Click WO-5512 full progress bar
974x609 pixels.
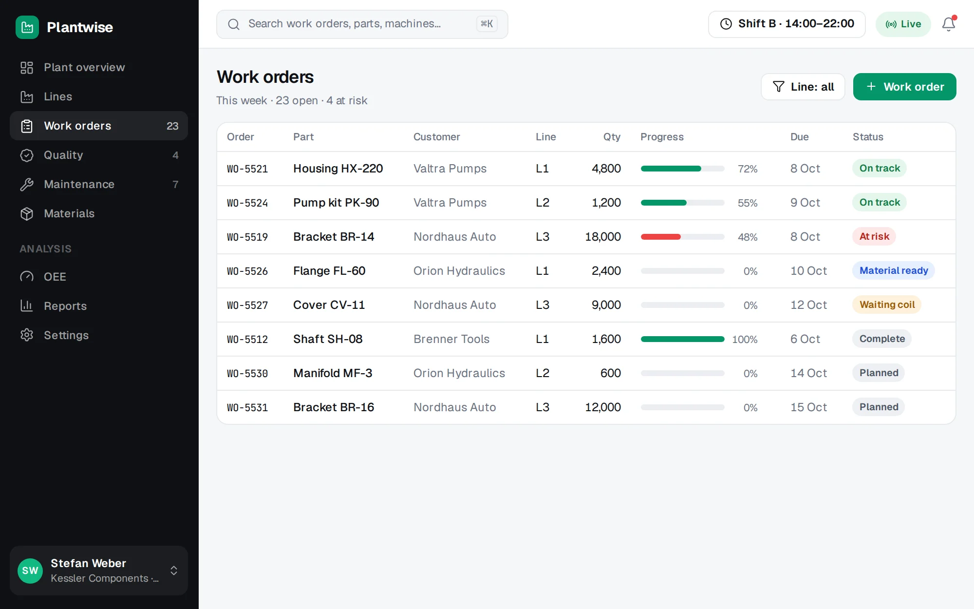pyautogui.click(x=683, y=339)
